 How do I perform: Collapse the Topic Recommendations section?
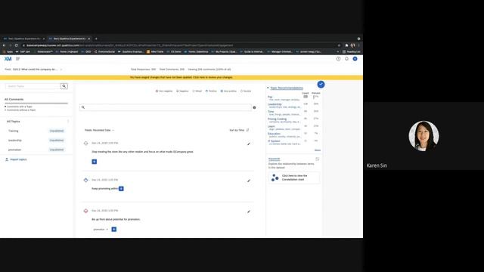[268, 88]
